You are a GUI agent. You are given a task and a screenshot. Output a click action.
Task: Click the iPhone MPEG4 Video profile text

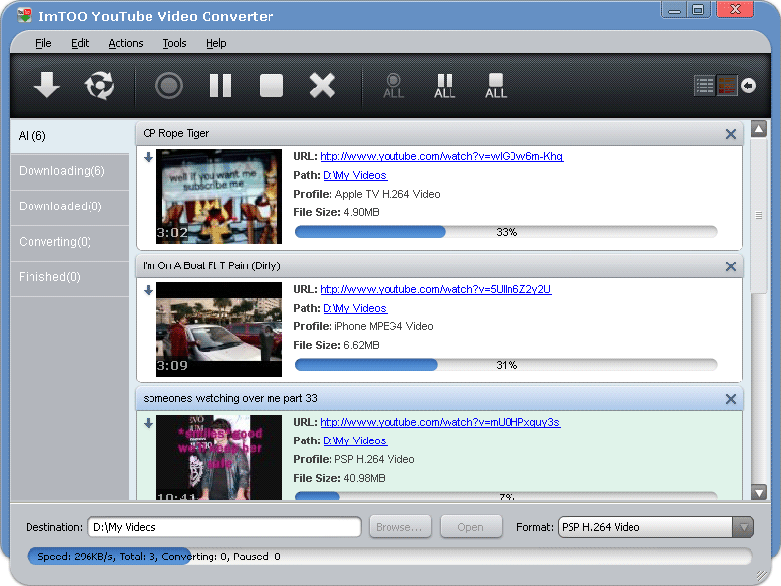[384, 326]
